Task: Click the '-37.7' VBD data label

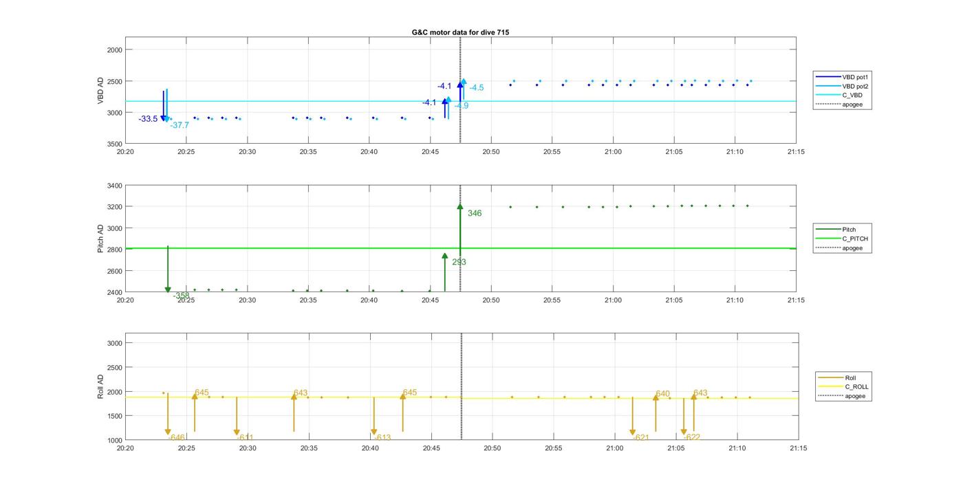Action: pos(180,125)
